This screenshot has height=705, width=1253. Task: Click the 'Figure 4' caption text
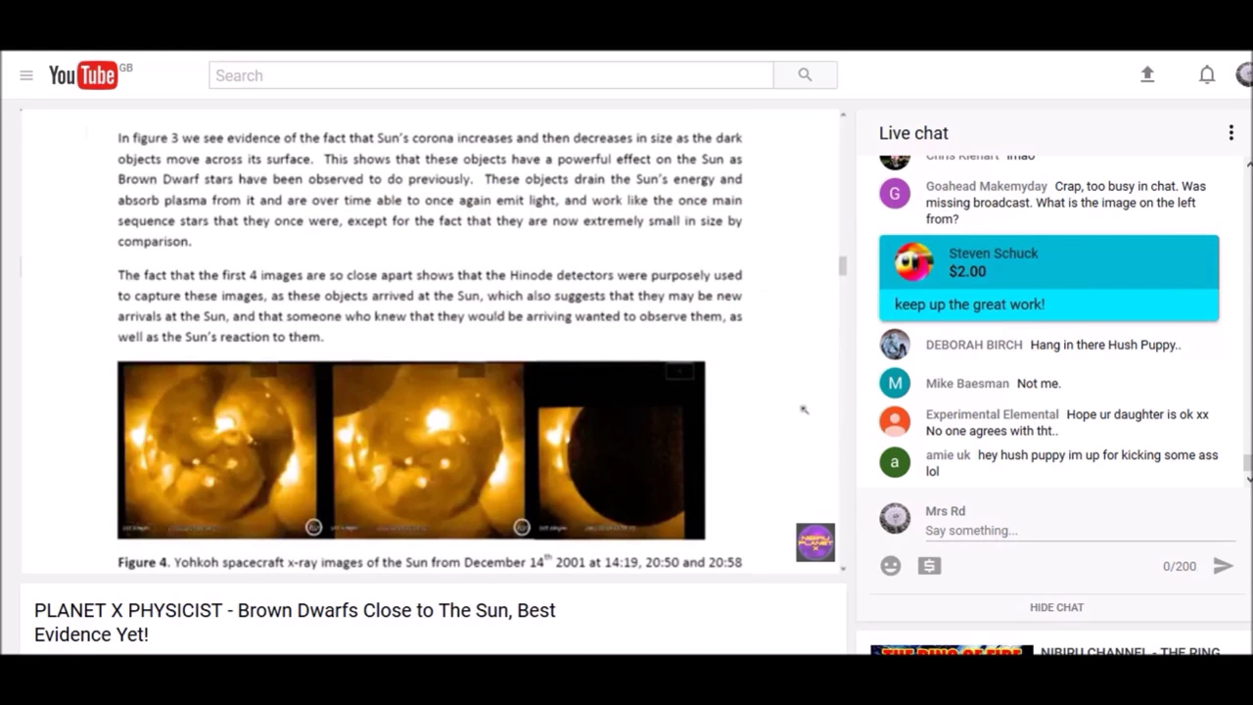tap(430, 562)
